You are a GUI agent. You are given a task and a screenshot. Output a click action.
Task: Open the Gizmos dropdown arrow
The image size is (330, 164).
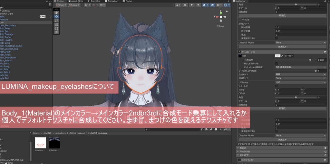click(229, 5)
